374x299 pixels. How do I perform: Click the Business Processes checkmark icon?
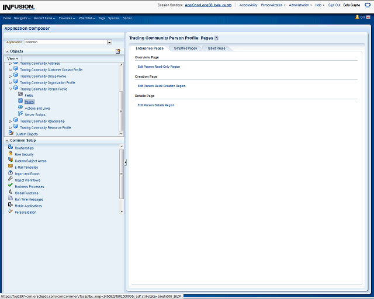coord(11,186)
